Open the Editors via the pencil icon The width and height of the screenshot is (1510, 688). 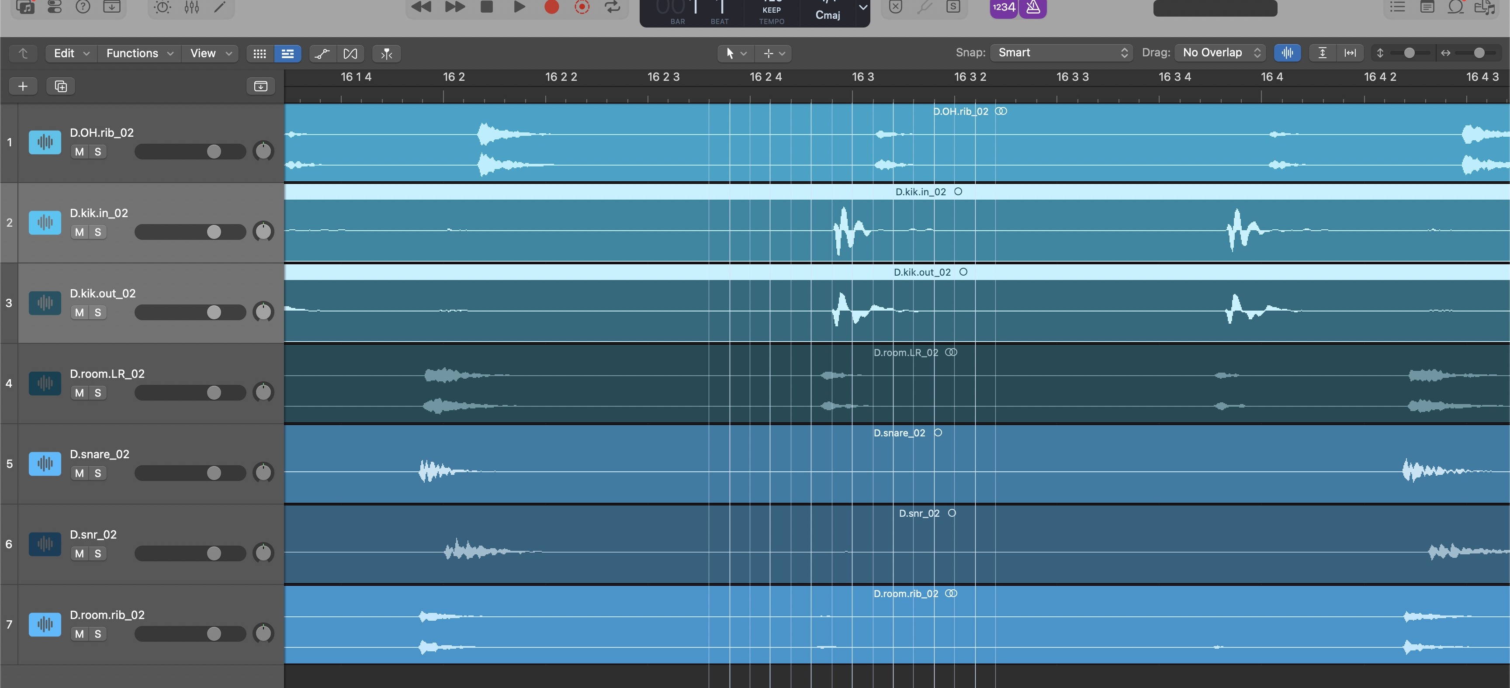click(x=220, y=7)
